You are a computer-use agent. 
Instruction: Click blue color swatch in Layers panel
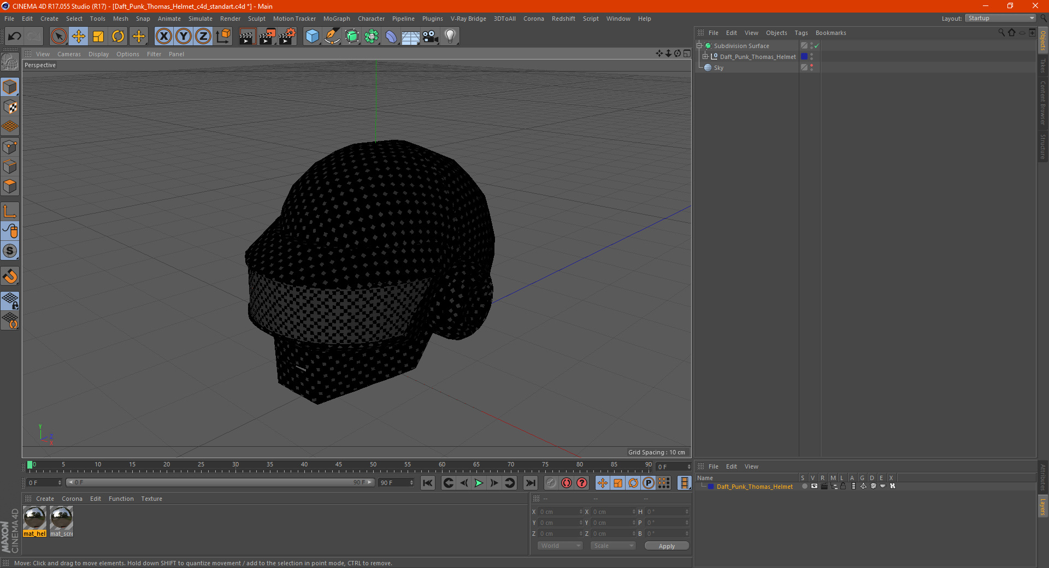pyautogui.click(x=711, y=486)
